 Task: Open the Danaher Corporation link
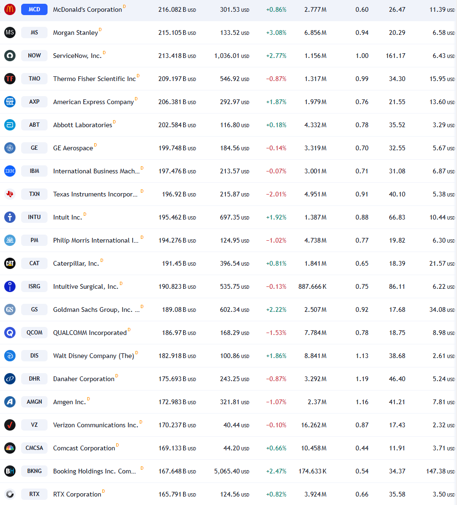point(84,379)
